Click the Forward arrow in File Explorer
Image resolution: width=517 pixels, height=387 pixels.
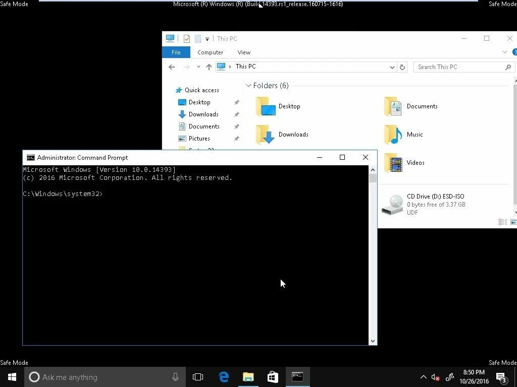[187, 67]
